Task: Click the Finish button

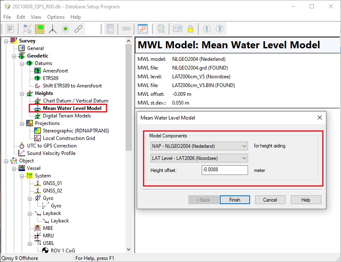Action: (235, 200)
